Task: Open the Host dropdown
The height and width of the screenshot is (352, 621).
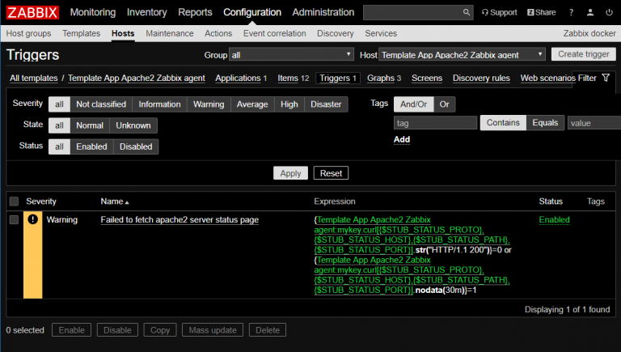Action: (462, 55)
